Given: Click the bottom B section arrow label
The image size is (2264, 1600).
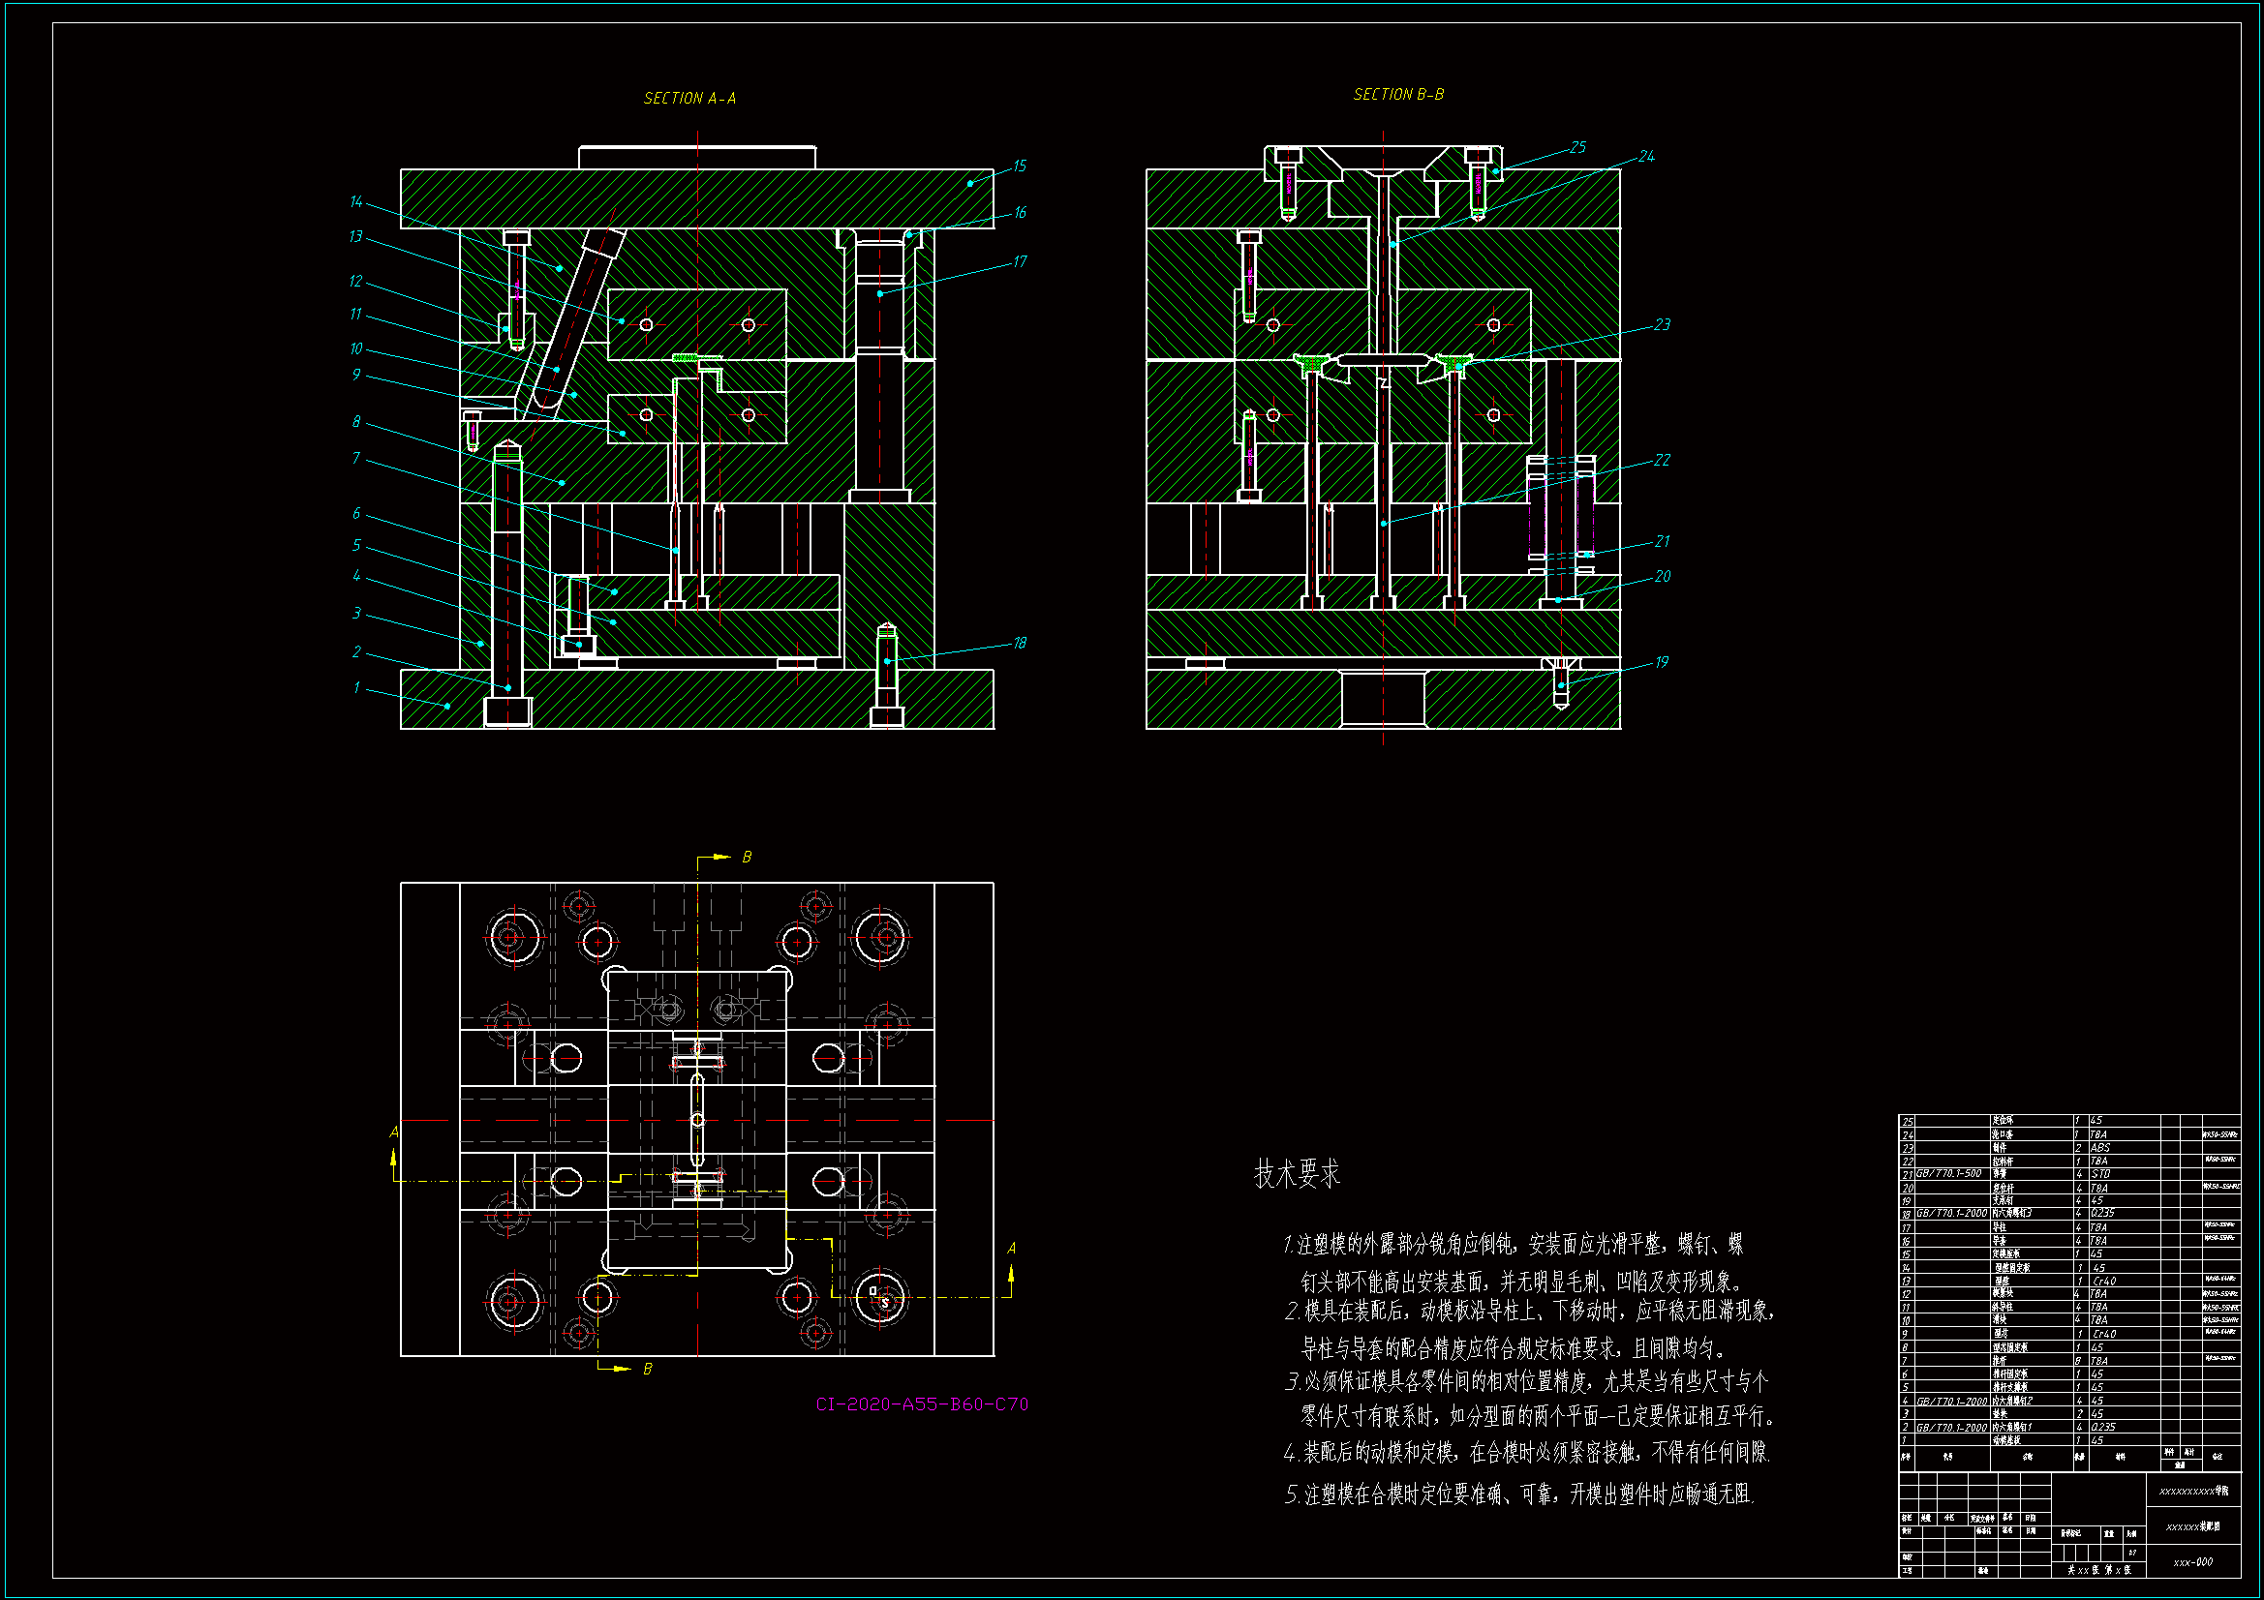Looking at the screenshot, I should coord(647,1370).
